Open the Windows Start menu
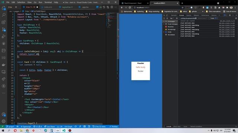238x133 pixels. (3, 130)
